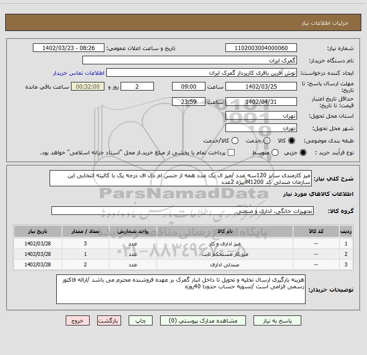Click the میز کار مستحکم ثابت item cell
Viewport: 367px width, 355px height.
click(224, 254)
